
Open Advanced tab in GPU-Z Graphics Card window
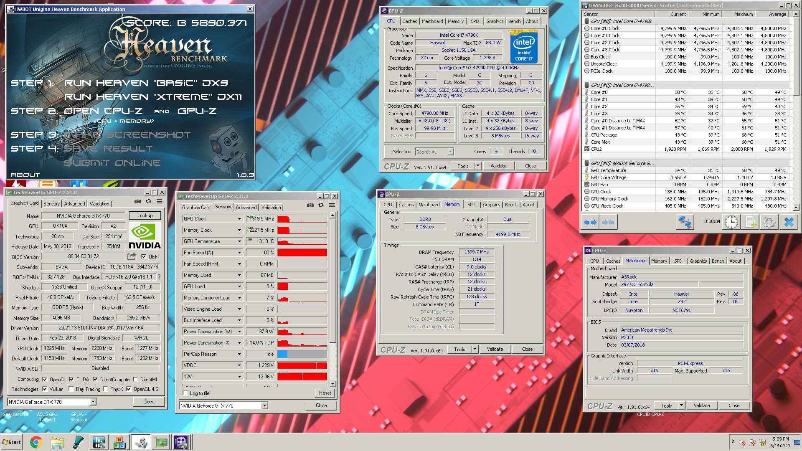pyautogui.click(x=74, y=203)
